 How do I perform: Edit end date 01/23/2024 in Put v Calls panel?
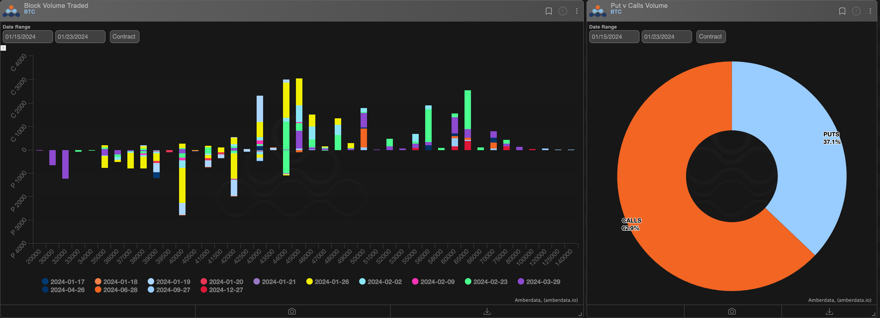click(667, 37)
